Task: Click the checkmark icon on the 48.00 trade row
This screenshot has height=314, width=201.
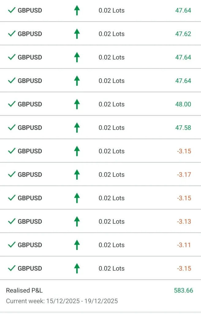Action: click(x=12, y=104)
